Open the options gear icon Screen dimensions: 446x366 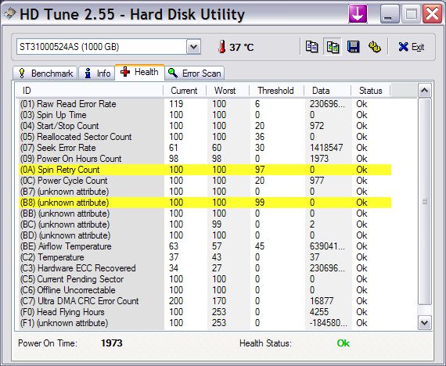374,47
